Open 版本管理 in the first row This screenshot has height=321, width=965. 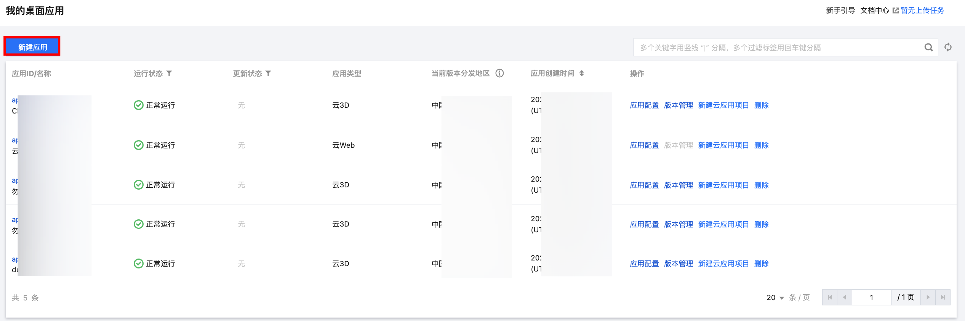click(678, 105)
